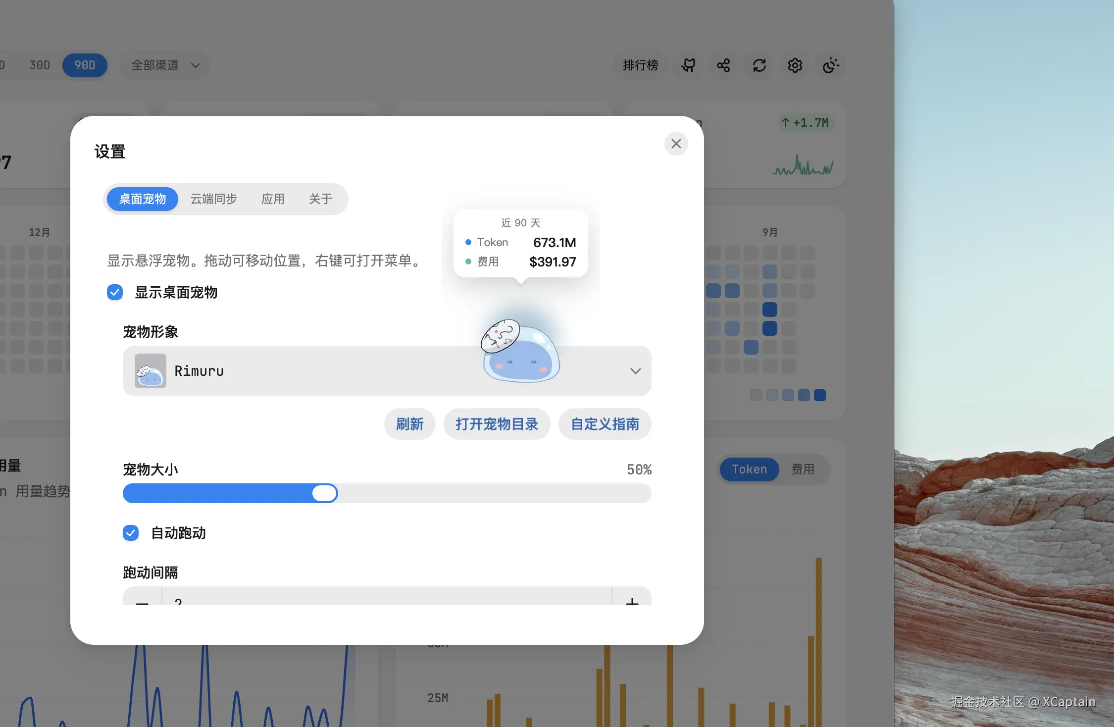
Task: Expand the Rimuru pet dropdown
Action: pyautogui.click(x=387, y=371)
